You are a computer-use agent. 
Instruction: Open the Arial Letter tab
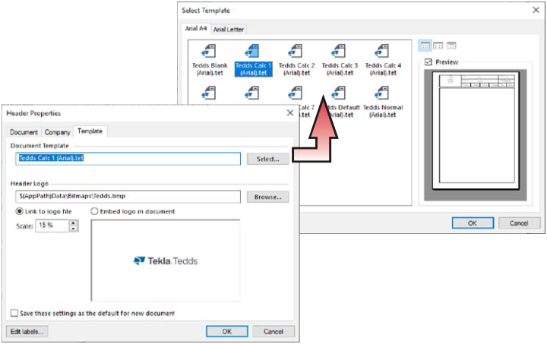(x=229, y=30)
